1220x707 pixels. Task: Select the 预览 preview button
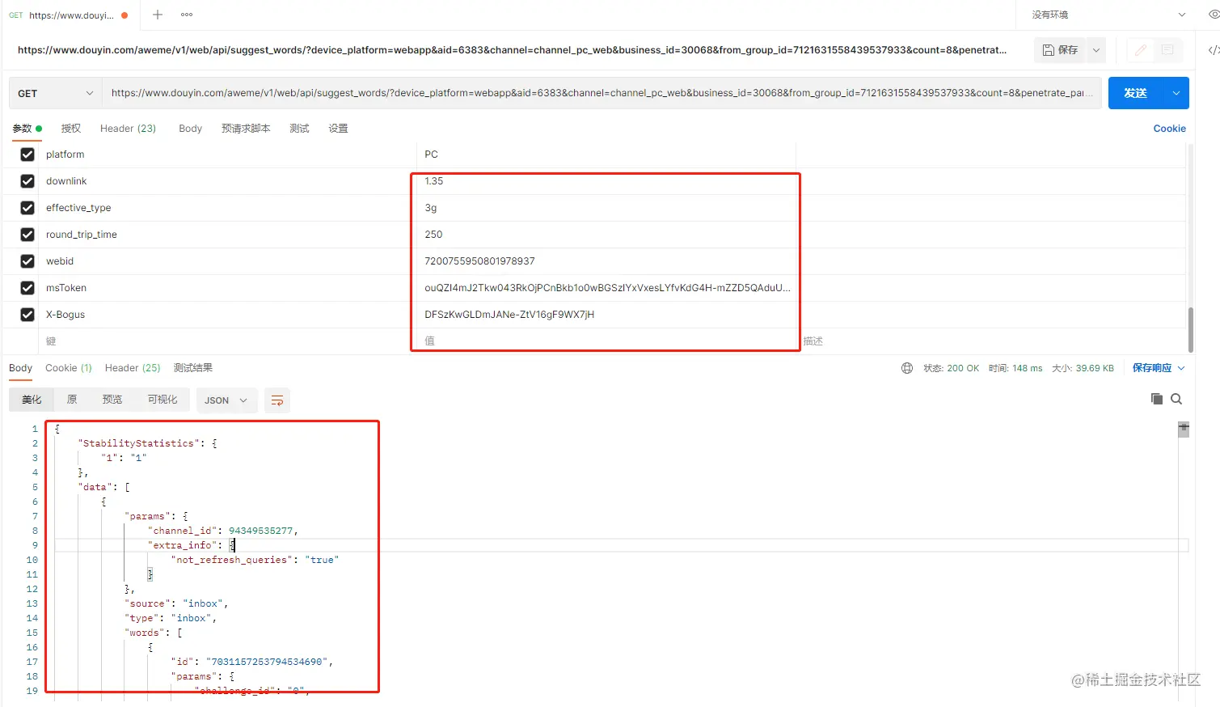tap(112, 400)
